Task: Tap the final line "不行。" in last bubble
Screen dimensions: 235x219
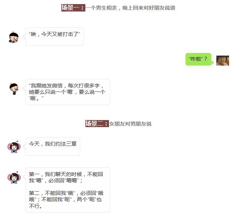Action: (35, 206)
